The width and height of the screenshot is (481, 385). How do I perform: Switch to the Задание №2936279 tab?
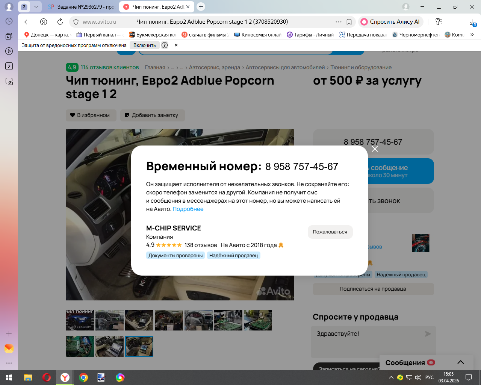[81, 7]
